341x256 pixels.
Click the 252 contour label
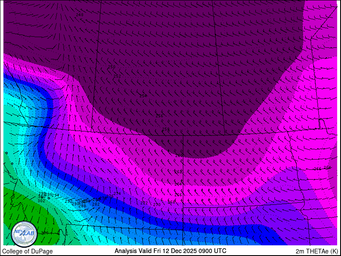(x=117, y=76)
